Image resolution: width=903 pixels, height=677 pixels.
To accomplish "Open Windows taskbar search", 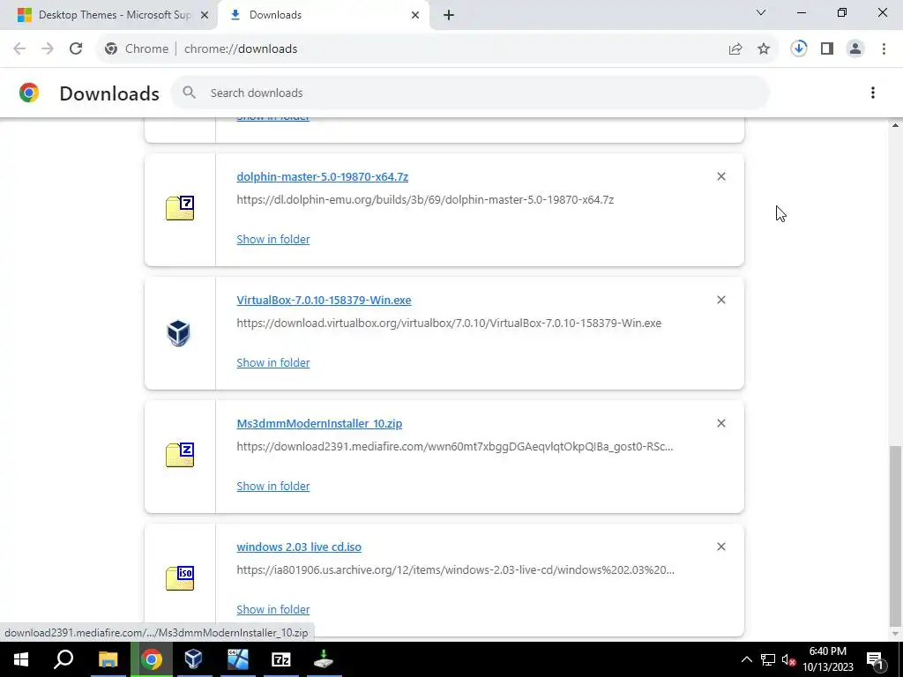I will pos(63,659).
